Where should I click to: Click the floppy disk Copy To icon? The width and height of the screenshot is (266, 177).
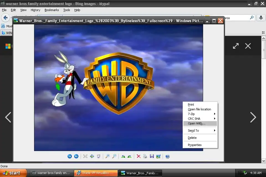(x=152, y=156)
